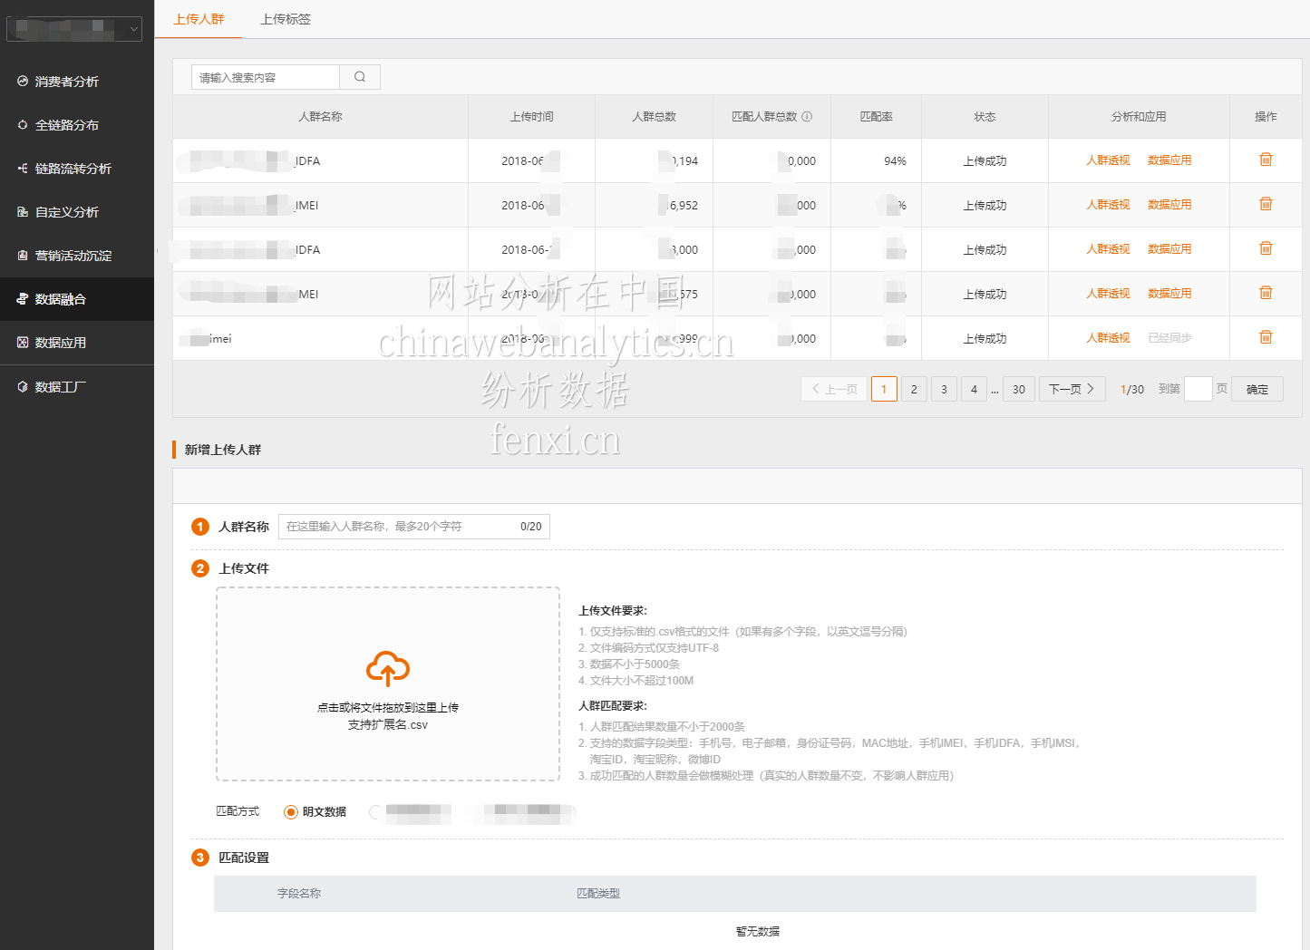Select the 明文数据 radio button
1310x950 pixels.
[291, 812]
